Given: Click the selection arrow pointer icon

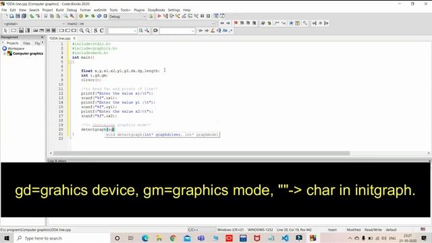Looking at the screenshot, I should coord(5,30).
